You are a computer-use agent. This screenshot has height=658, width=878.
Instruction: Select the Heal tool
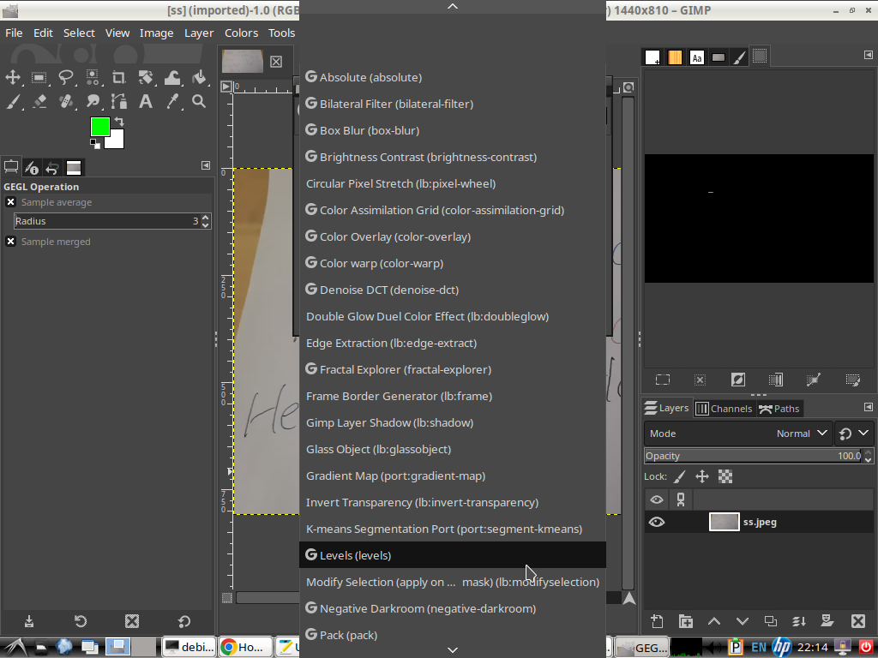click(x=66, y=101)
